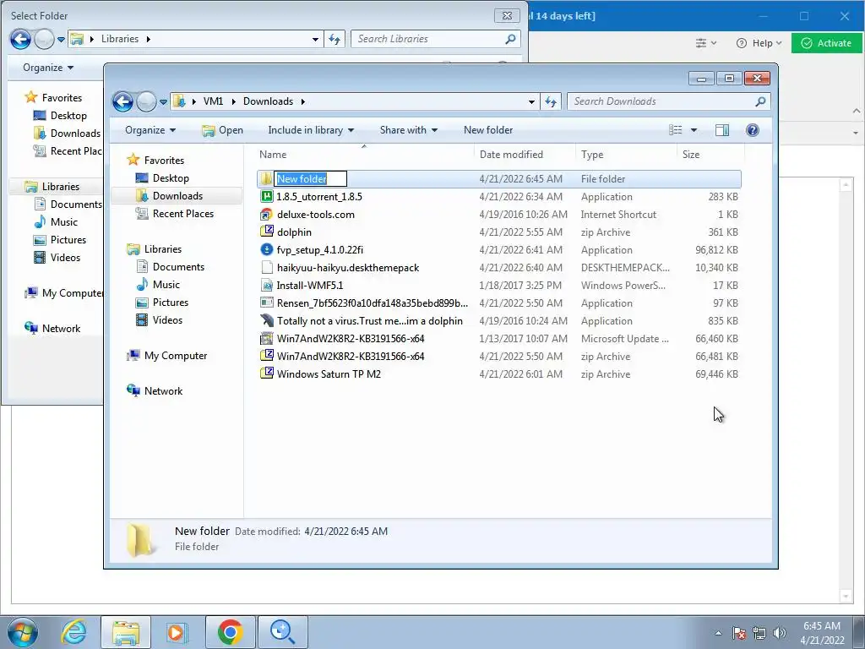Select the Install-WMF5.1 script icon
Image resolution: width=865 pixels, height=649 pixels.
coord(267,286)
